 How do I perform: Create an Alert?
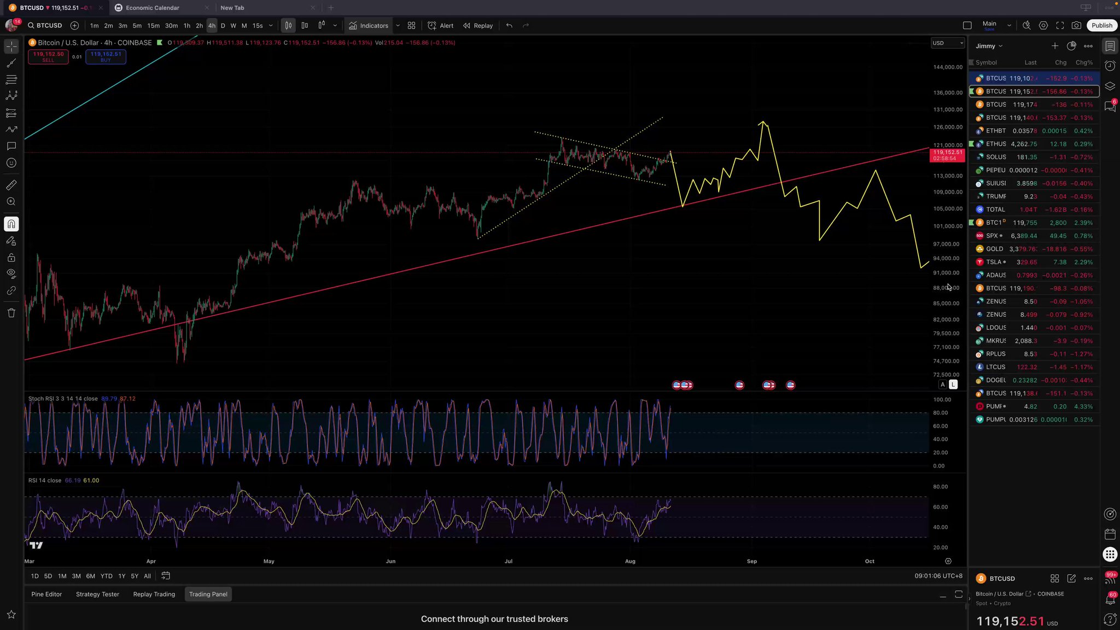(441, 26)
